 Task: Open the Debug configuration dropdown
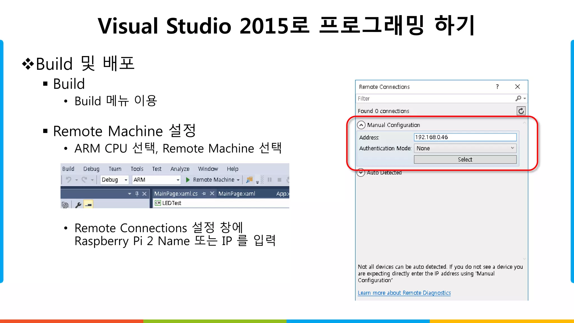(126, 180)
